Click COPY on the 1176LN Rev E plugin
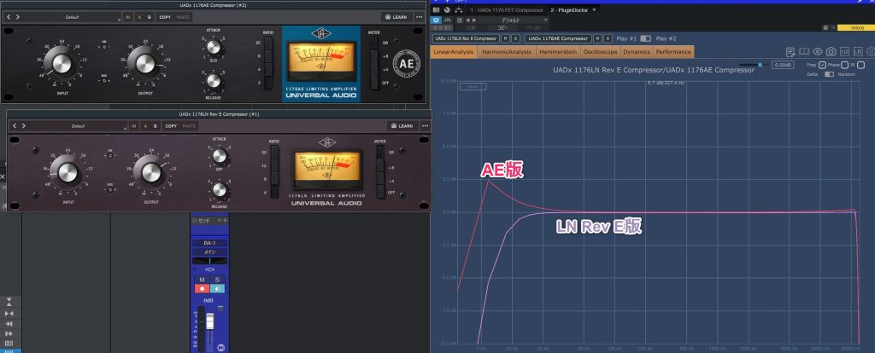875x353 pixels. pyautogui.click(x=171, y=125)
